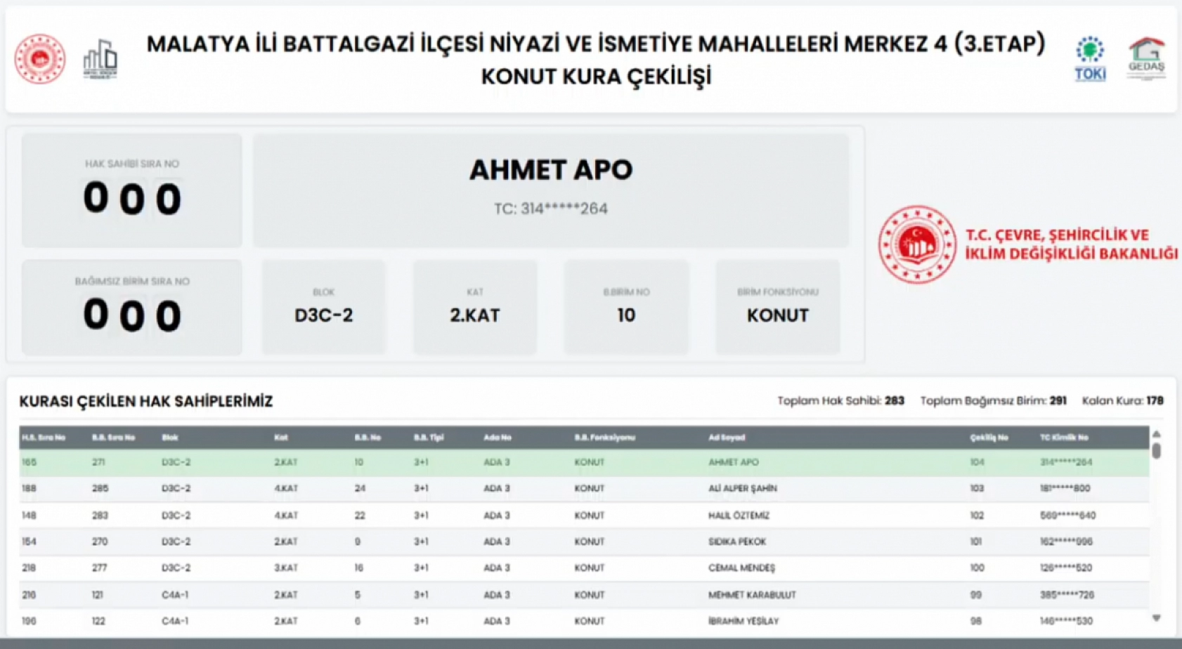Select the HALİL ÖZTEMİZ table row
The height and width of the screenshot is (649, 1182).
click(492, 515)
